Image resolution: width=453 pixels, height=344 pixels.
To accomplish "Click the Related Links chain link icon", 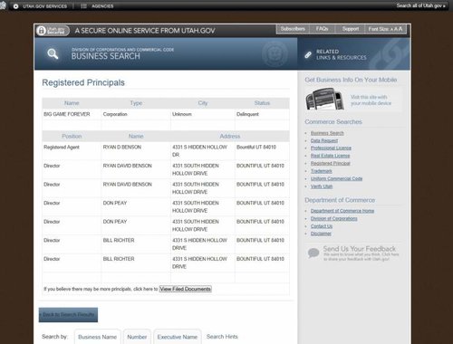I will click(x=308, y=54).
